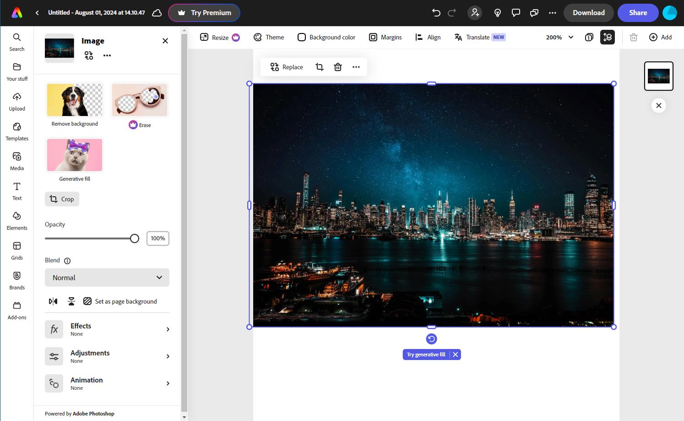This screenshot has width=684, height=421.
Task: Open more options beside the Image title
Action: click(x=107, y=55)
